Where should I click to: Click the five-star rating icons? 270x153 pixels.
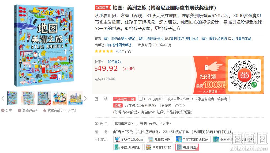[104, 51]
